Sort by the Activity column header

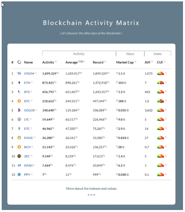pyautogui.click(x=48, y=62)
